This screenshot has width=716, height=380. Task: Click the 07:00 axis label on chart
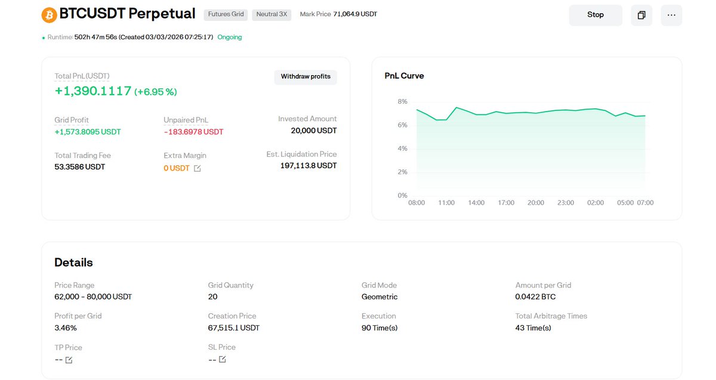[645, 203]
